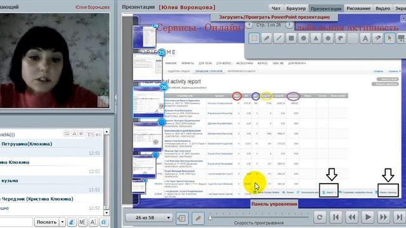Click the first small icon in chat header

(67, 134)
